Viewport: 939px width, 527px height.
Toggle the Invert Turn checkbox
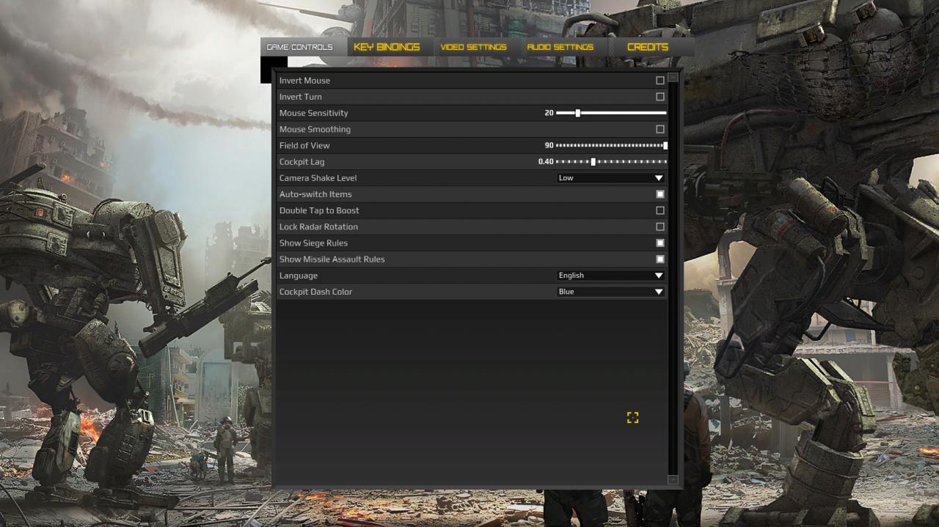pos(660,97)
